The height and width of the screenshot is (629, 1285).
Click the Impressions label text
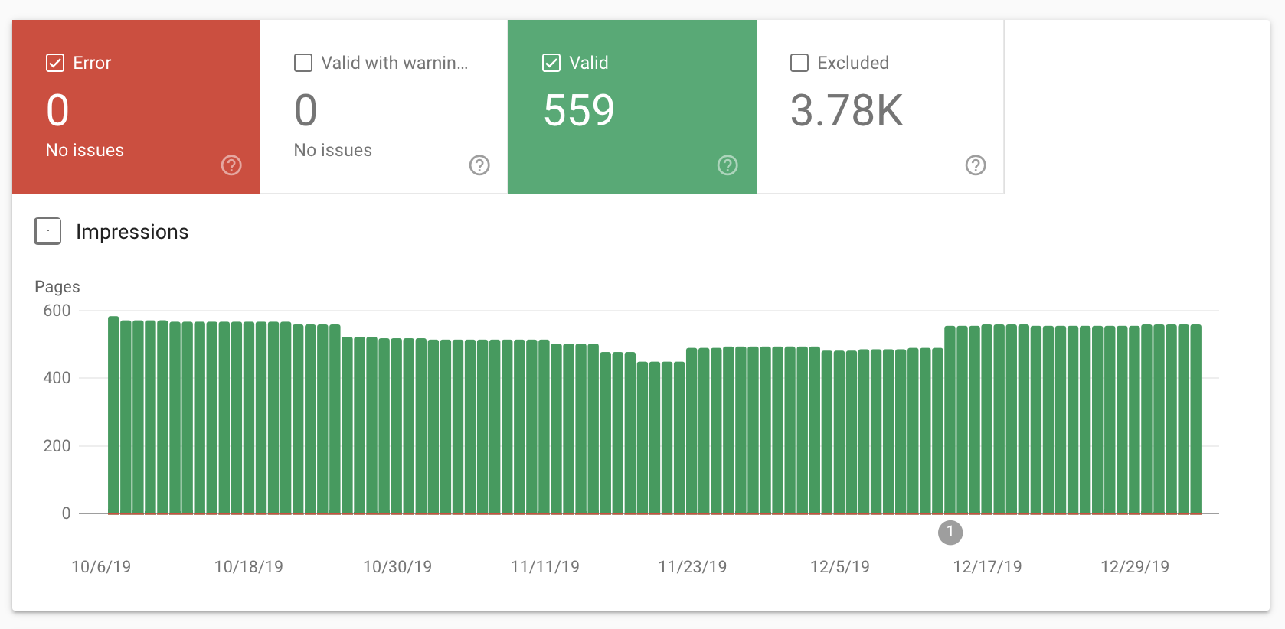tap(132, 232)
